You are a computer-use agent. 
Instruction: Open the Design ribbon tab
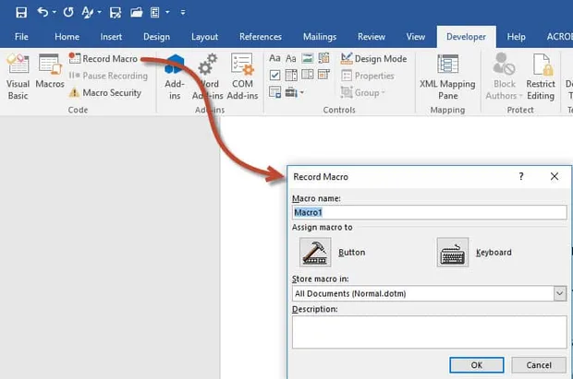156,37
